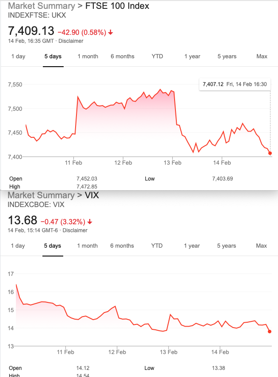Click Market Summary breadcrumb above FTSE 100

tap(42, 6)
